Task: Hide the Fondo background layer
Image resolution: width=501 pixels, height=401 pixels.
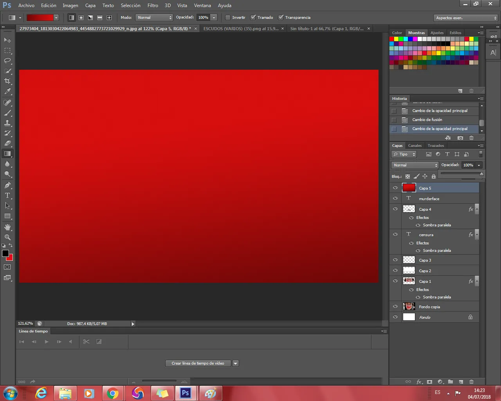Action: [x=395, y=317]
